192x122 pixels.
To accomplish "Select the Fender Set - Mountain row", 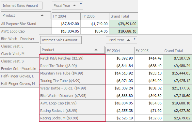I will pyautogui.click(x=20, y=69).
